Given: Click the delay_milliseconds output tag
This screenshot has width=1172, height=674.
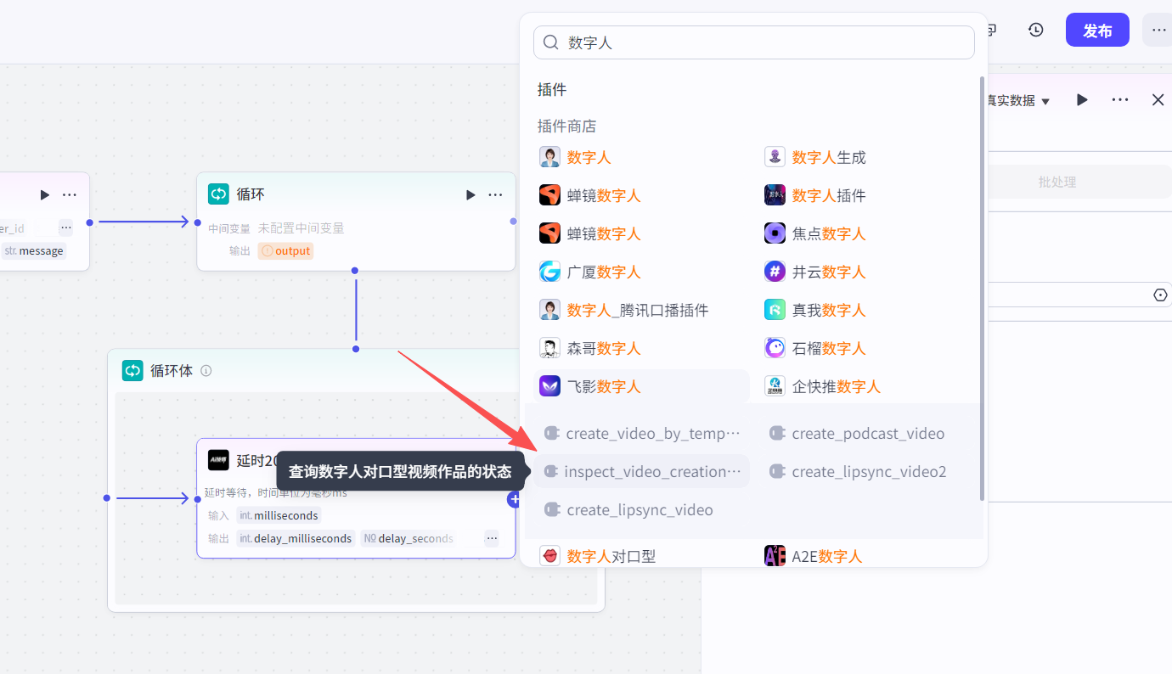Looking at the screenshot, I should coord(295,538).
